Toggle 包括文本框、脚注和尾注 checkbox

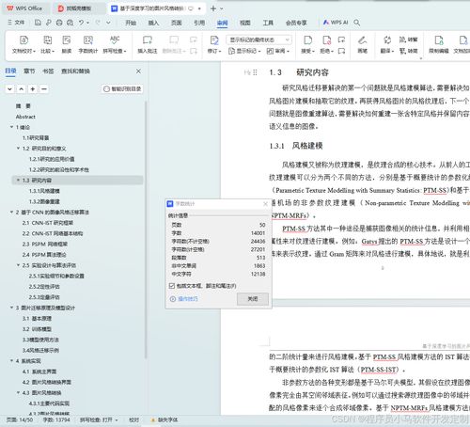pyautogui.click(x=172, y=286)
